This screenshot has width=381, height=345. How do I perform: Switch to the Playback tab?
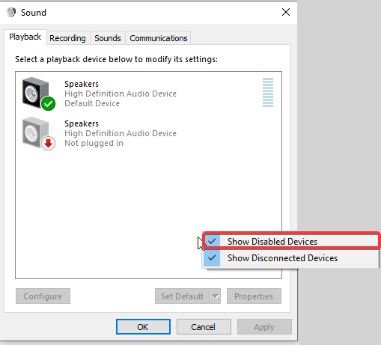(x=25, y=37)
